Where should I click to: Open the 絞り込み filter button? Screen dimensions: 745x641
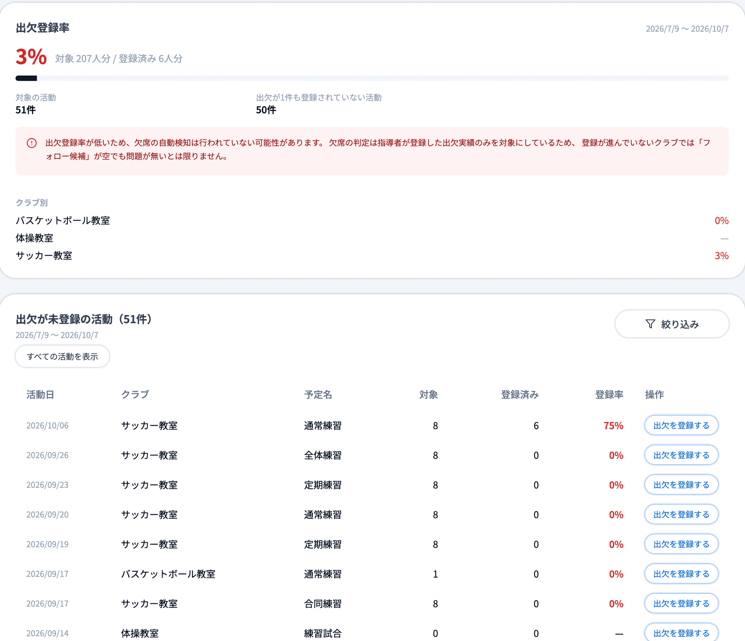[672, 324]
